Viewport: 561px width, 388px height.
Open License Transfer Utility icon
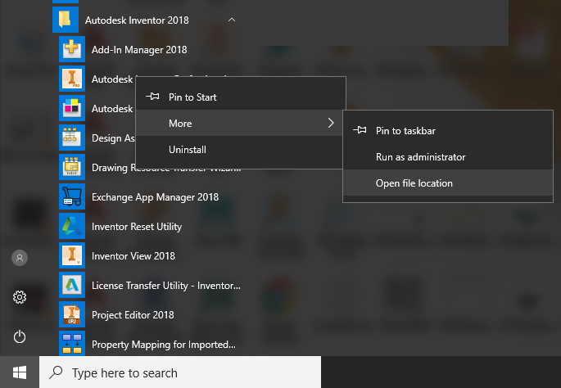[x=72, y=285]
